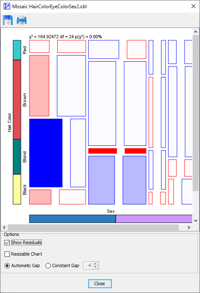This screenshot has height=293, width=200.
Task: Increase the gap spinner value
Action: [x=95, y=264]
